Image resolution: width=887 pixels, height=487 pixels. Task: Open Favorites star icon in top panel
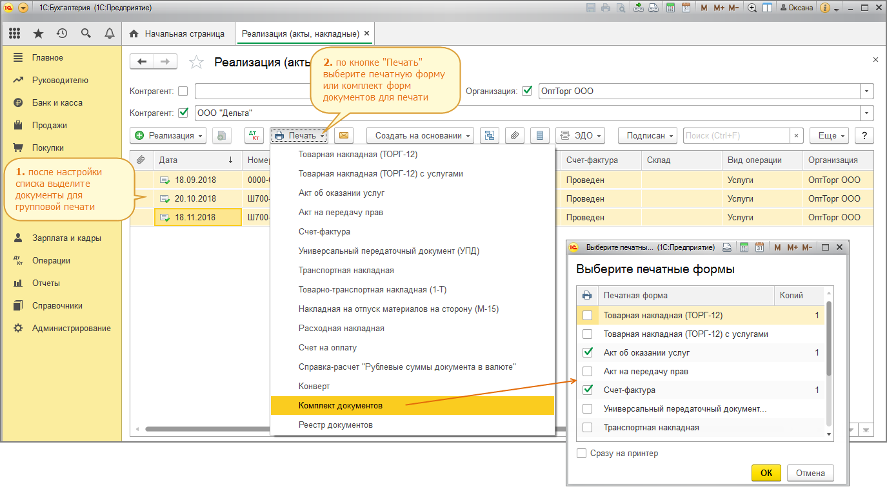38,33
